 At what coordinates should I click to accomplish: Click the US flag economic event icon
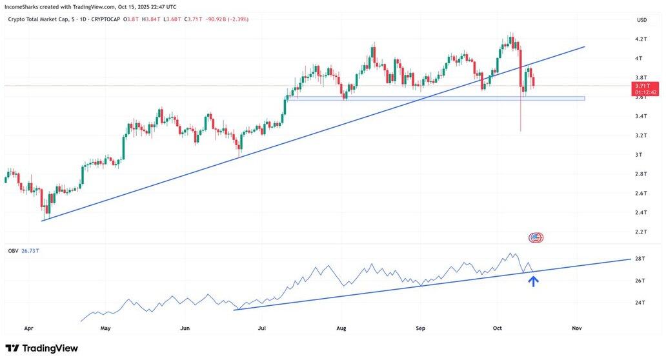point(536,237)
